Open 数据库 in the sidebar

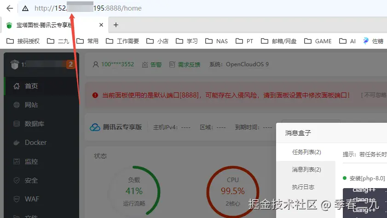[x=41, y=124]
